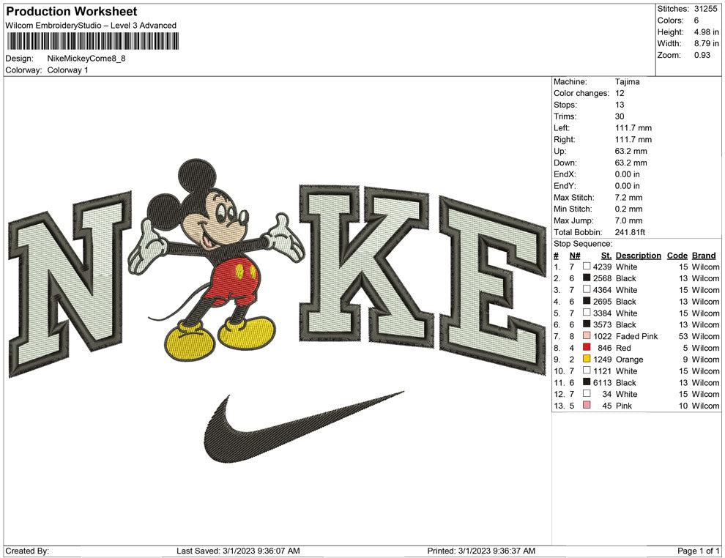725x558 pixels.
Task: Click the Brand column header
Action: pos(704,255)
